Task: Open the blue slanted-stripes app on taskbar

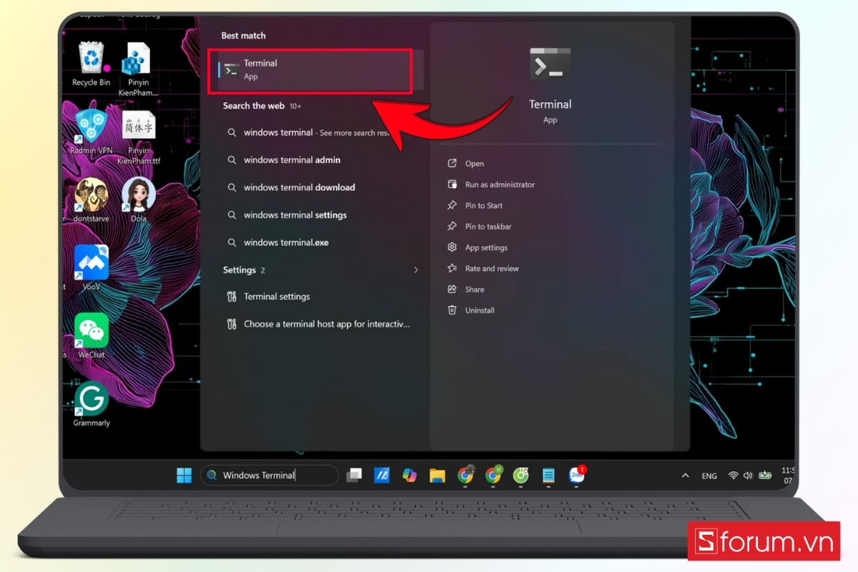Action: [382, 475]
